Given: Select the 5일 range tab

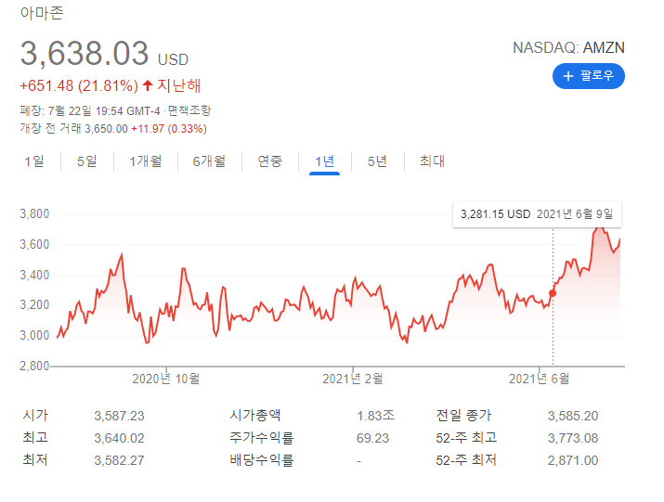Looking at the screenshot, I should point(87,161).
